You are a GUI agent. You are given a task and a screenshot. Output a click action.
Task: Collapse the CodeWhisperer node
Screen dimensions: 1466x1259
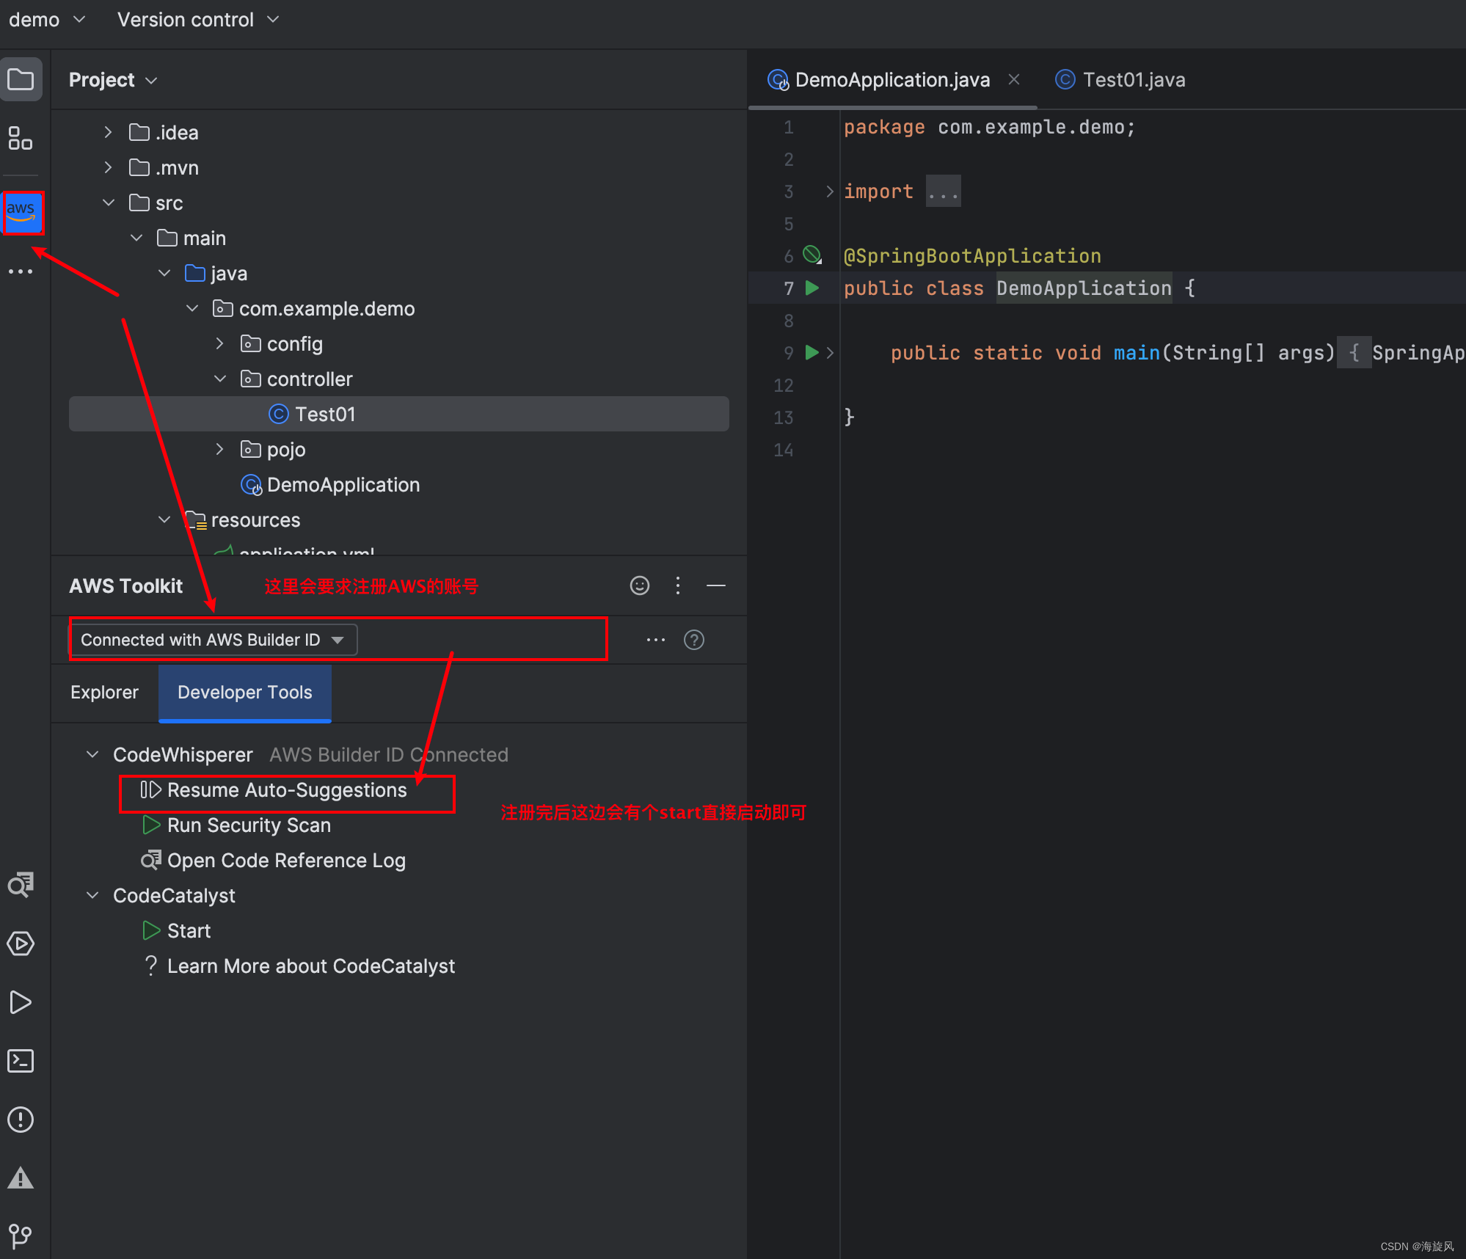point(92,754)
